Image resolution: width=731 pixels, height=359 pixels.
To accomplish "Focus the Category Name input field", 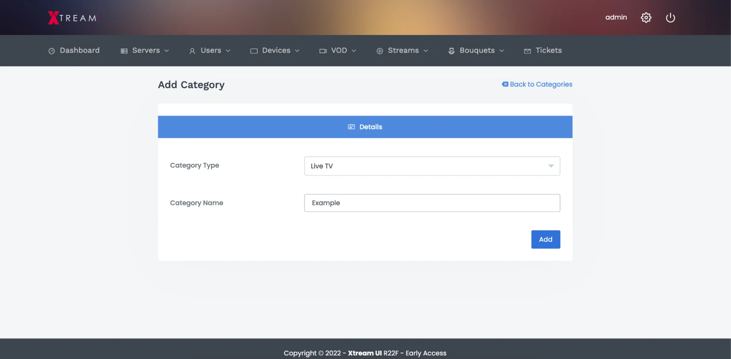I will click(432, 203).
